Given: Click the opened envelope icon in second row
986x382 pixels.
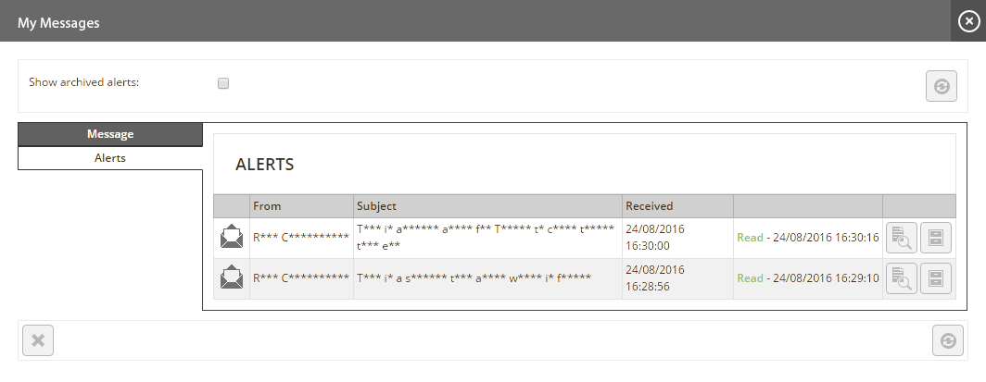Looking at the screenshot, I should coord(232,277).
